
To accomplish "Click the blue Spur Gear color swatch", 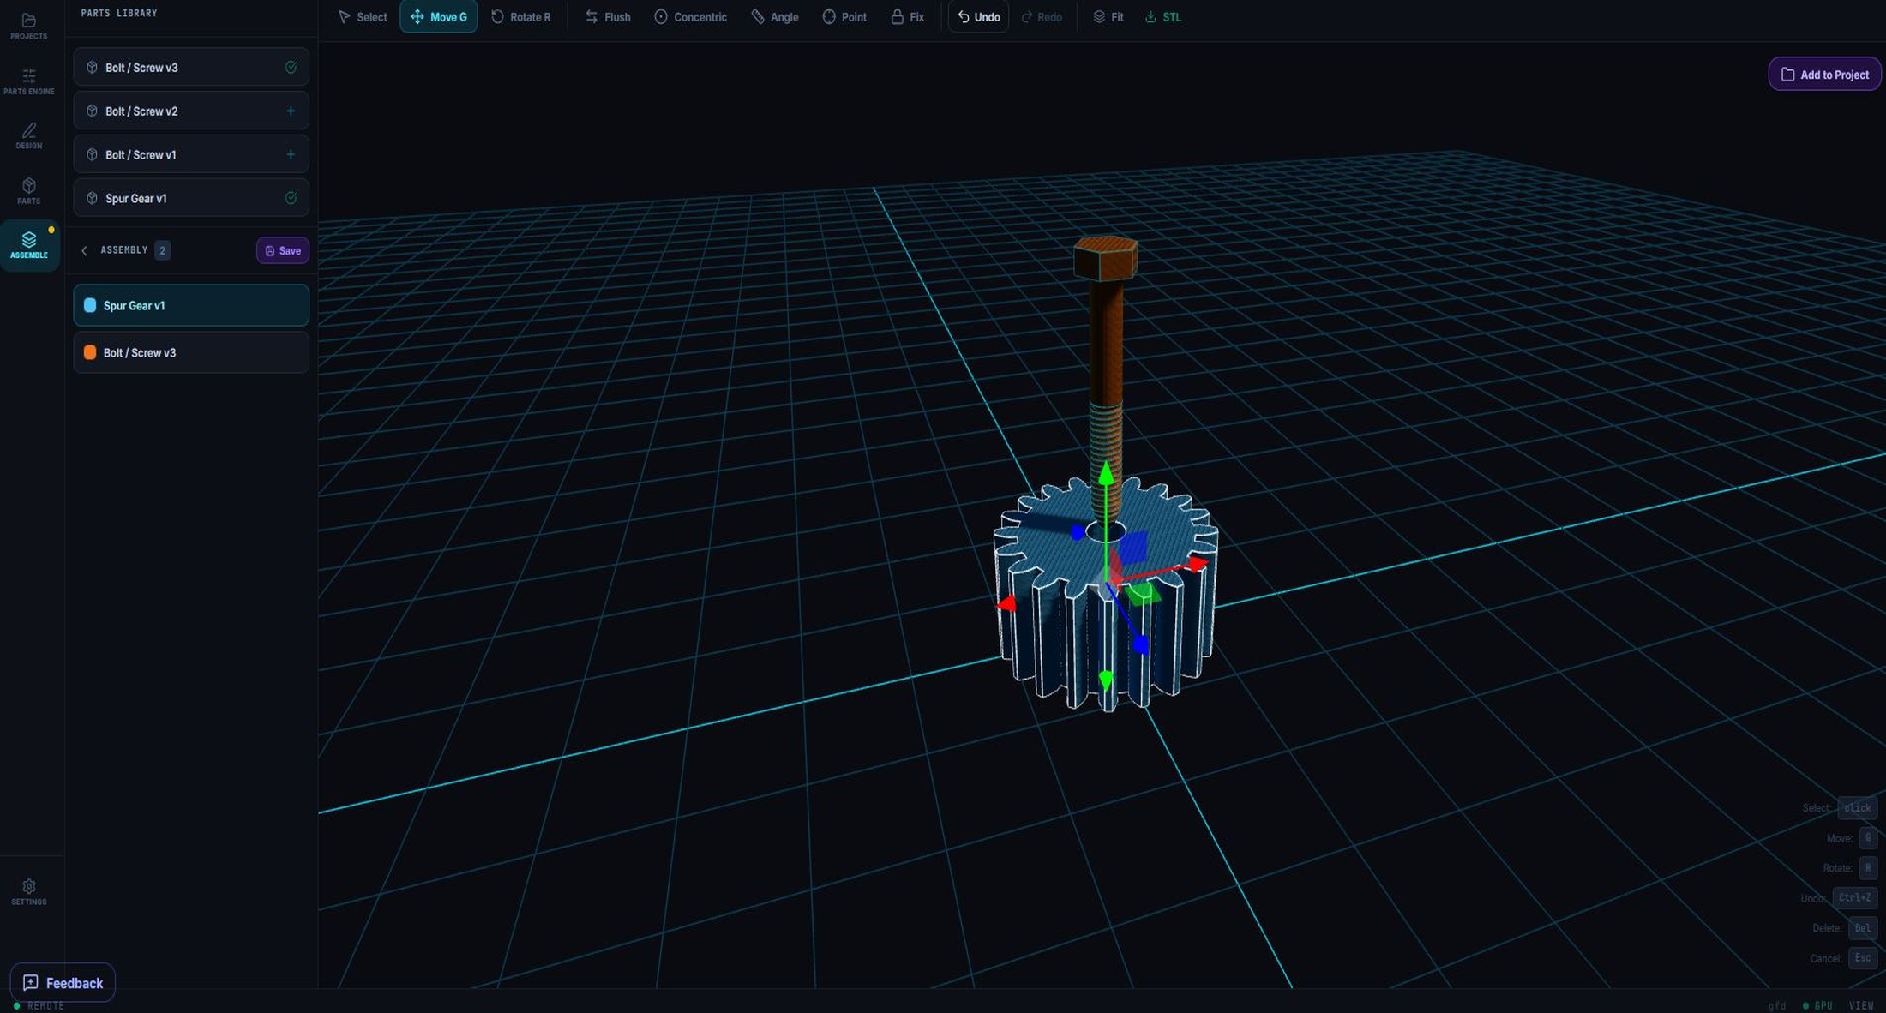I will pyautogui.click(x=90, y=305).
